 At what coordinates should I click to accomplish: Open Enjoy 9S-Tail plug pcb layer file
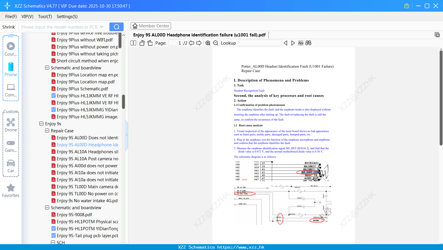[x=85, y=236]
